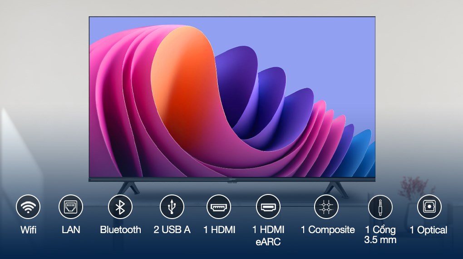The height and width of the screenshot is (259, 463).
Task: Click the 'Wifi' label text
Action: pos(28,230)
